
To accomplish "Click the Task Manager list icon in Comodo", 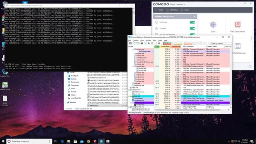I will (x=237, y=46).
